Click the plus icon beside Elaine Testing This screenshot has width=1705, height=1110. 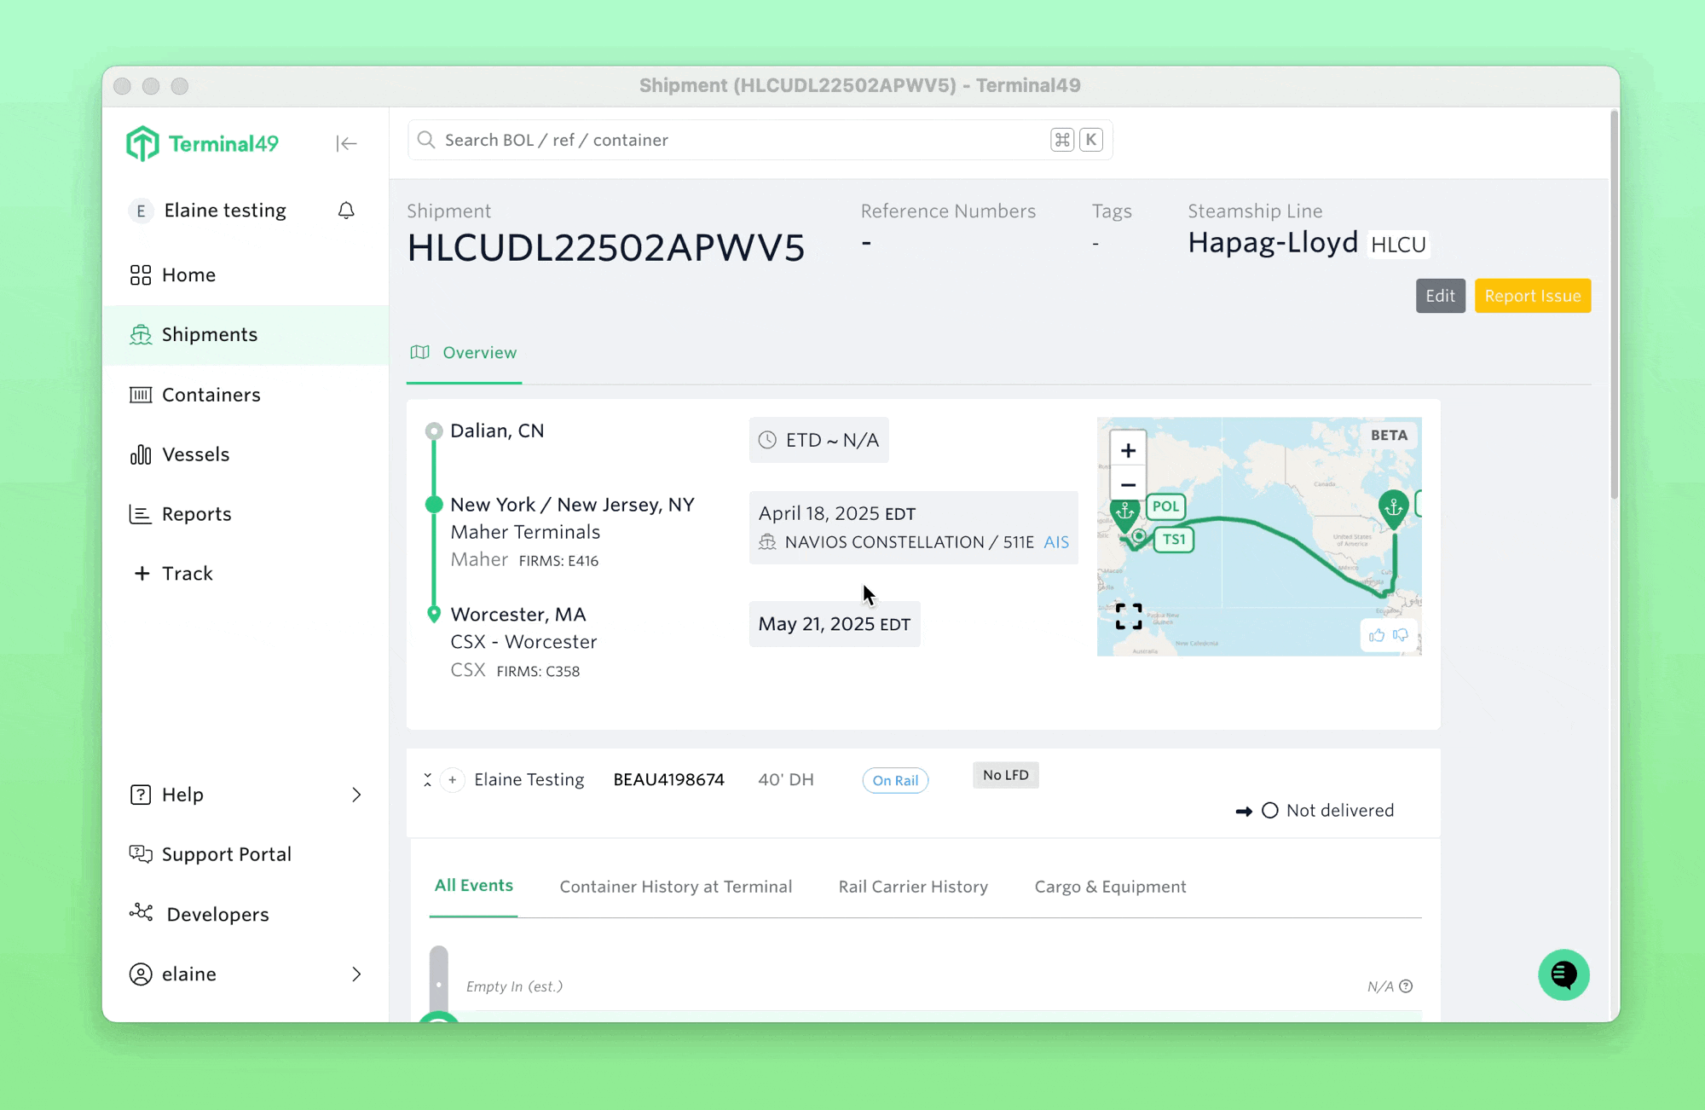click(x=453, y=780)
